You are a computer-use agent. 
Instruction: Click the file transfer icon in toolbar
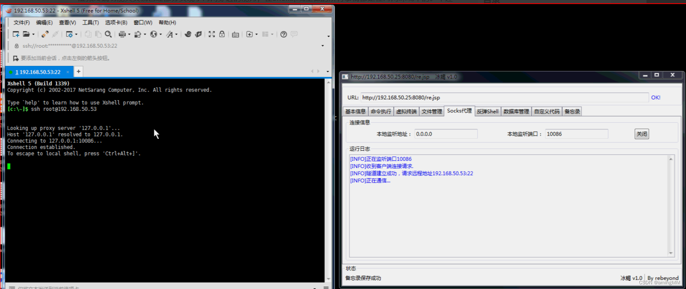click(x=138, y=34)
